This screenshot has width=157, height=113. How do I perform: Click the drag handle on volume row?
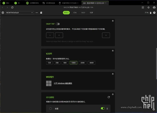pos(107,108)
